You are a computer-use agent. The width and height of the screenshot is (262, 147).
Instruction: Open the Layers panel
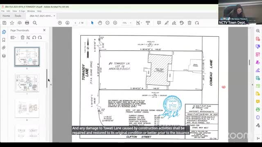[4, 56]
